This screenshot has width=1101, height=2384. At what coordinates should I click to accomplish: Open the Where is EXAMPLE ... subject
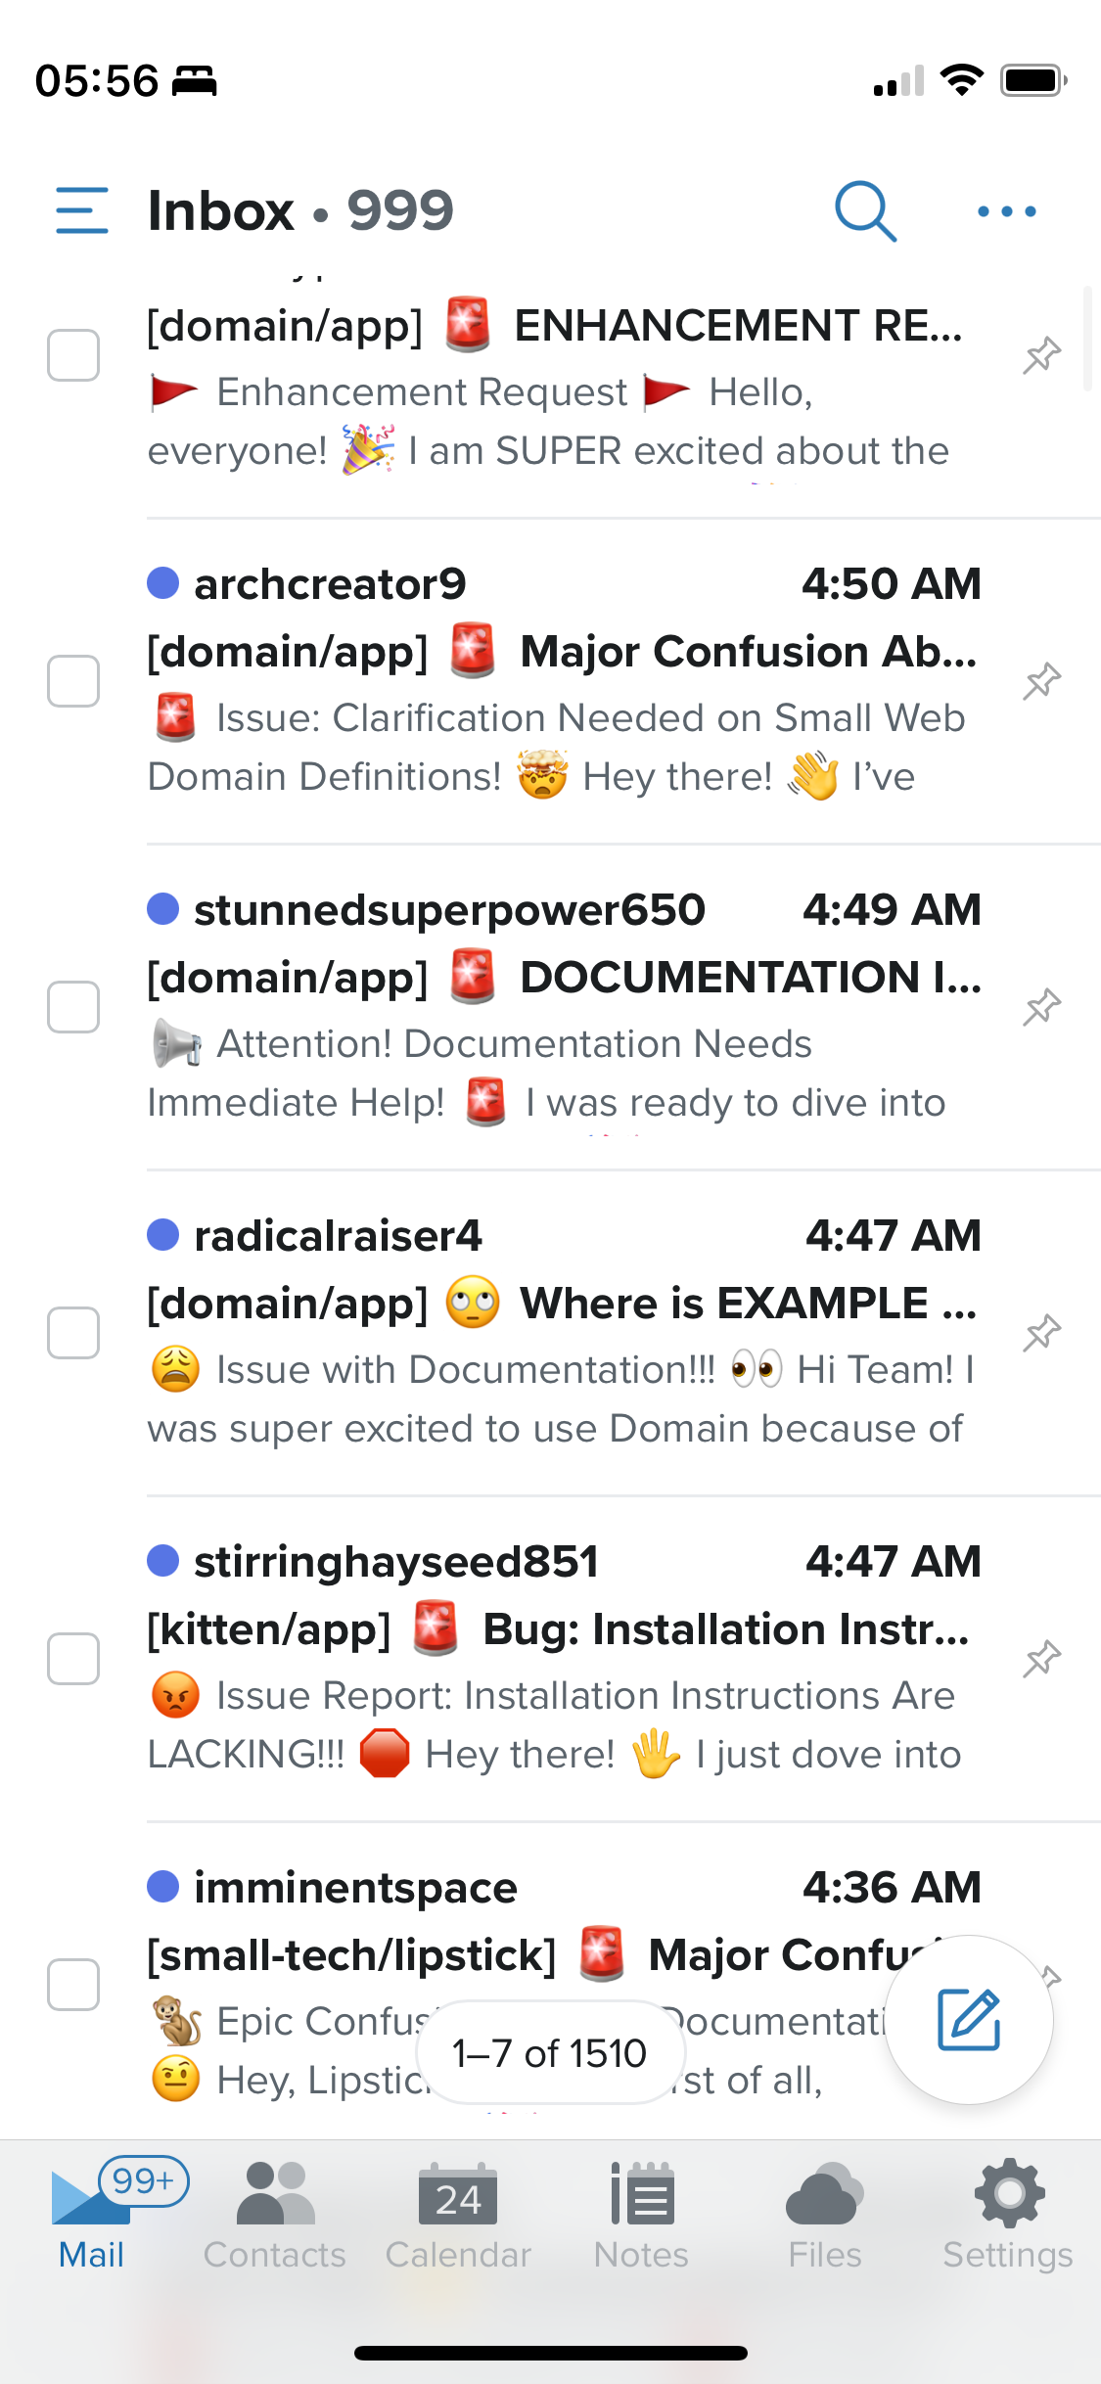[x=562, y=1304]
